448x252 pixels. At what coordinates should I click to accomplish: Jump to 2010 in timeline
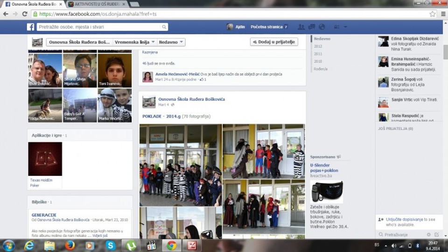tap(318, 61)
